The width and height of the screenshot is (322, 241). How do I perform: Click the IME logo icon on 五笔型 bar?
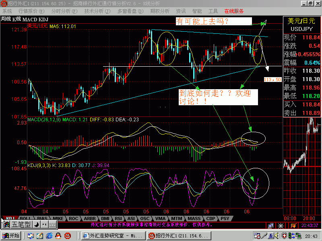pyautogui.click(x=6, y=225)
